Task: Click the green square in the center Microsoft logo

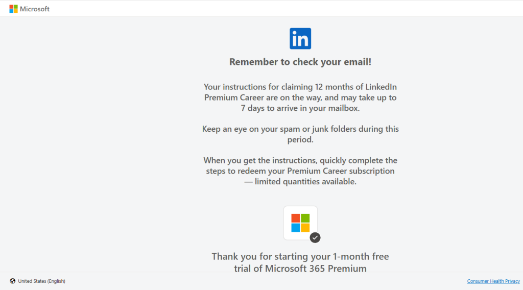Action: click(x=305, y=218)
